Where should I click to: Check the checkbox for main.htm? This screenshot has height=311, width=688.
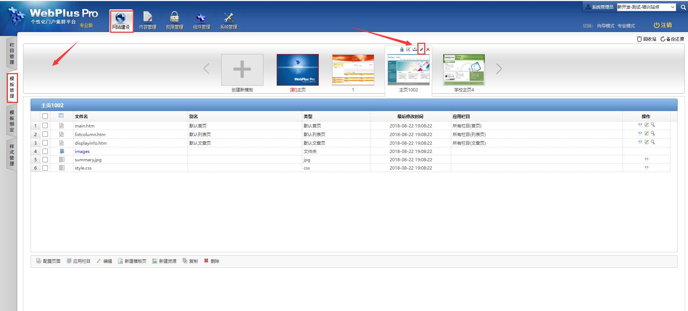click(x=45, y=126)
